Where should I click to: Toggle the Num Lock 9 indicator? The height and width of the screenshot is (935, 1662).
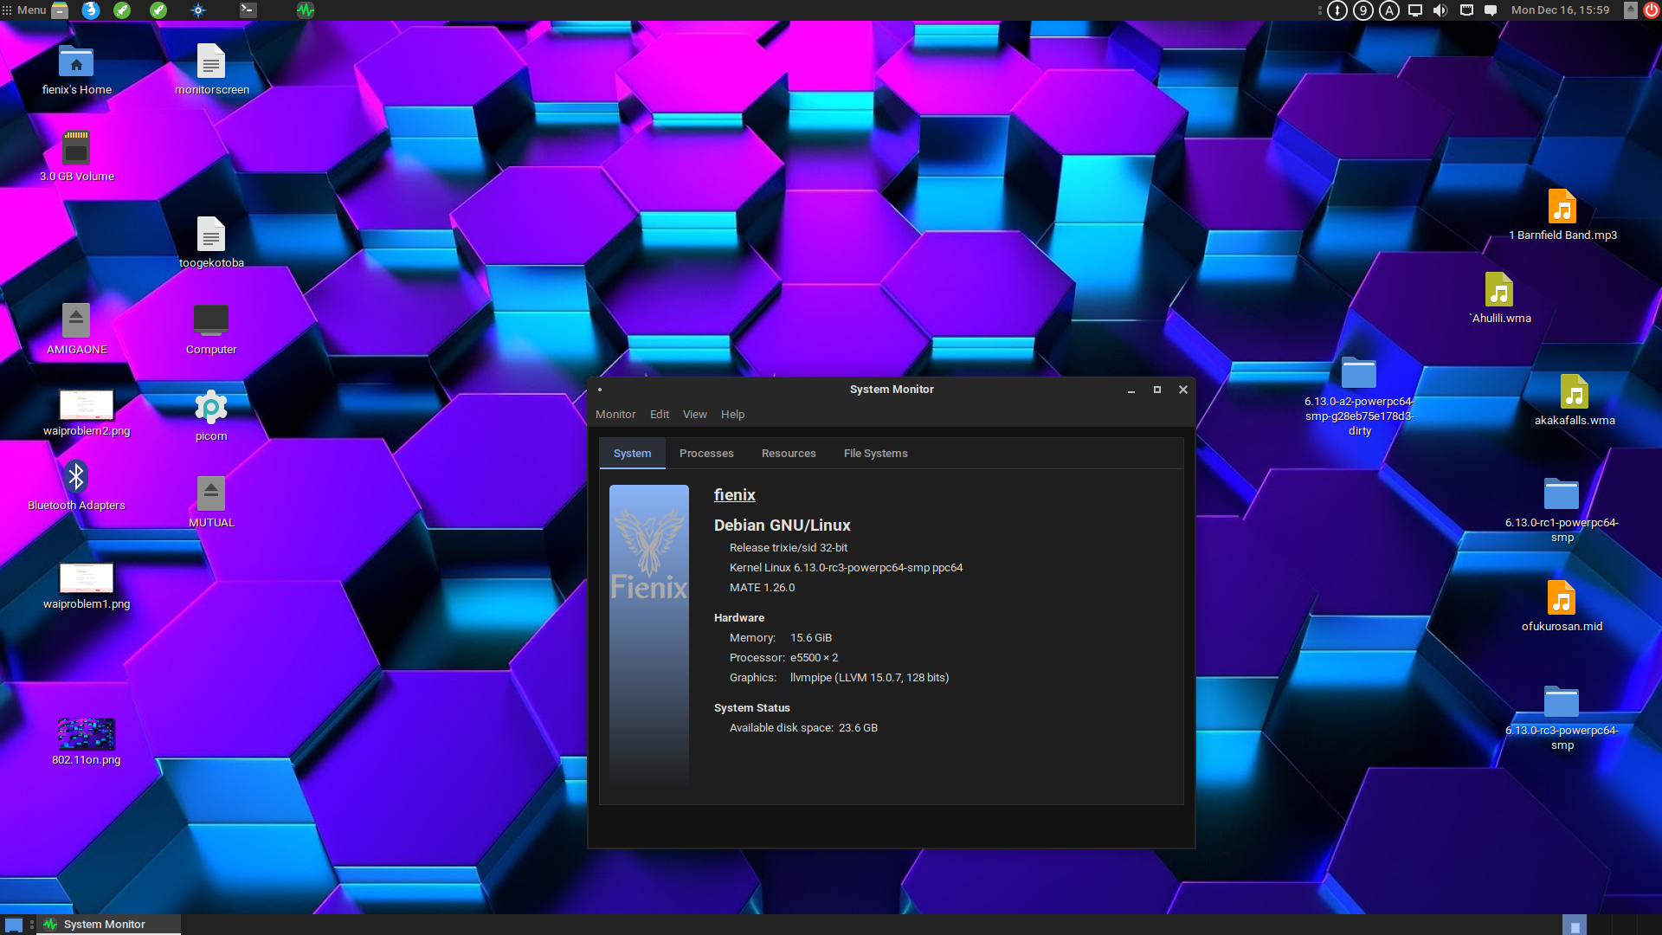tap(1363, 10)
